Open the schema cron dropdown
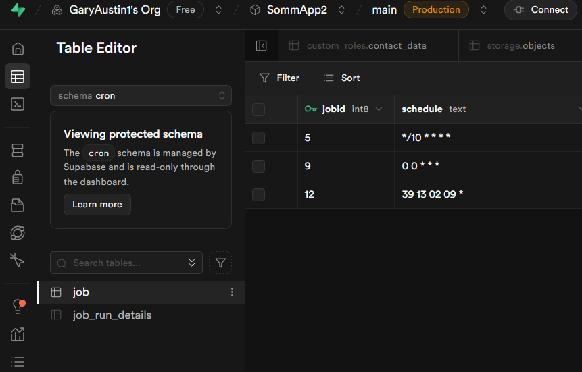 click(141, 96)
